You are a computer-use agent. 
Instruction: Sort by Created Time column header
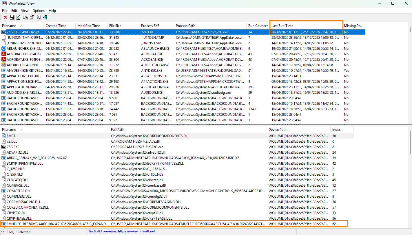59,26
